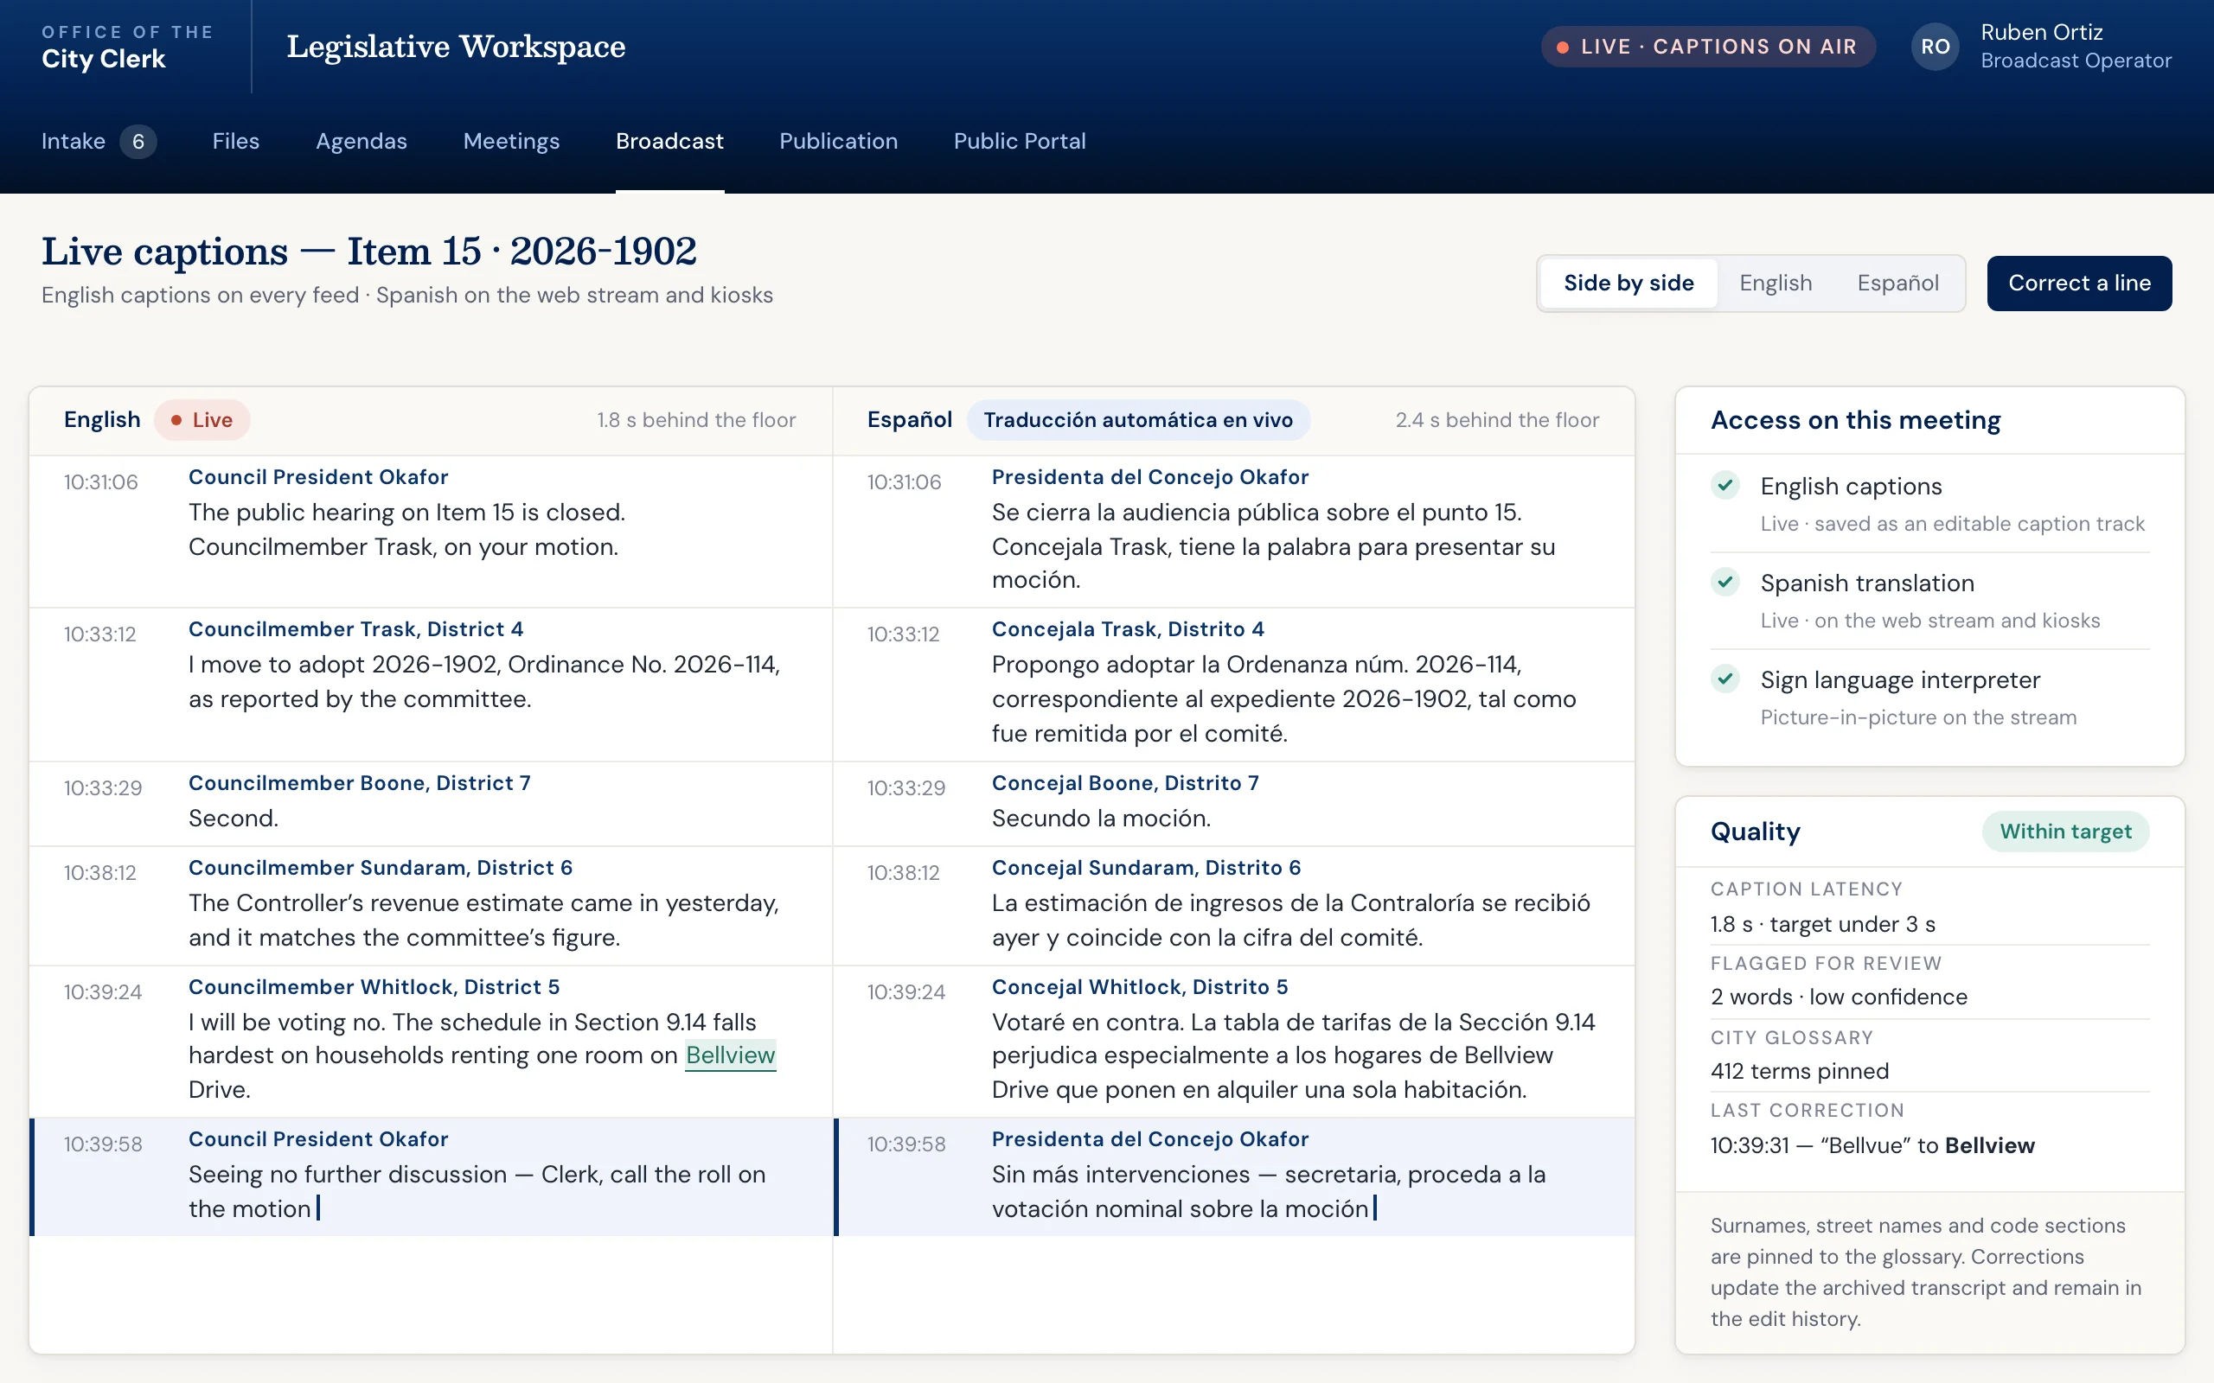Click the red Live badge beside English
This screenshot has height=1383, width=2214.
(202, 420)
